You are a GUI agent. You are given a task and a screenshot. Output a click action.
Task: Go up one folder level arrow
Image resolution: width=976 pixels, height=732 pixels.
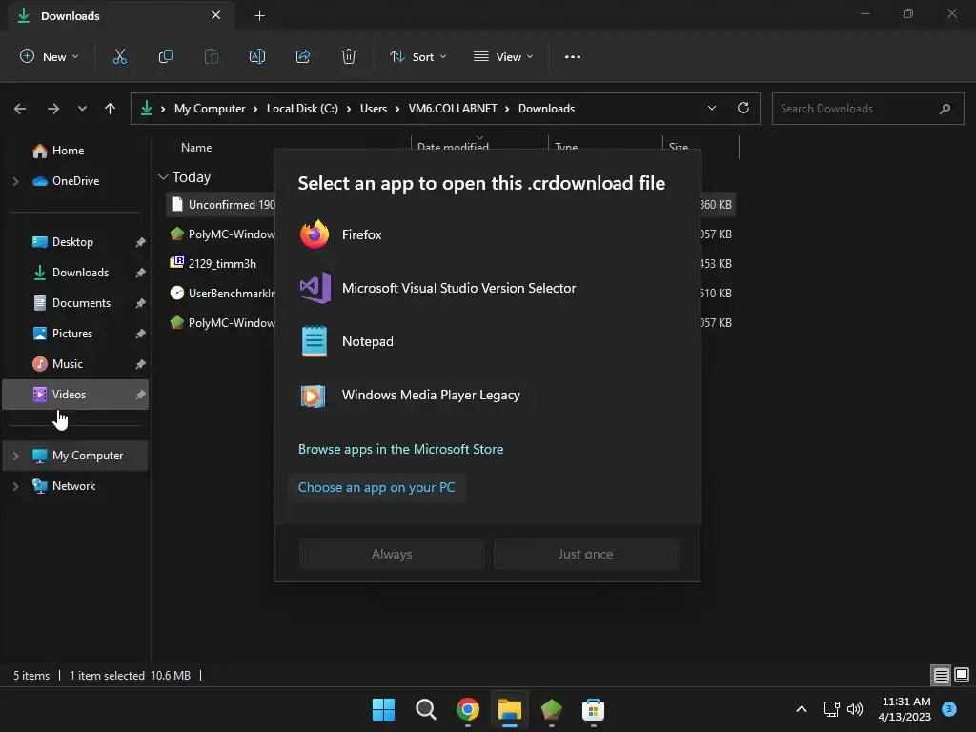[x=111, y=109]
